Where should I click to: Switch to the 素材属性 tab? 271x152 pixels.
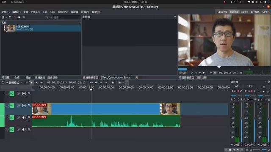[x=40, y=78]
